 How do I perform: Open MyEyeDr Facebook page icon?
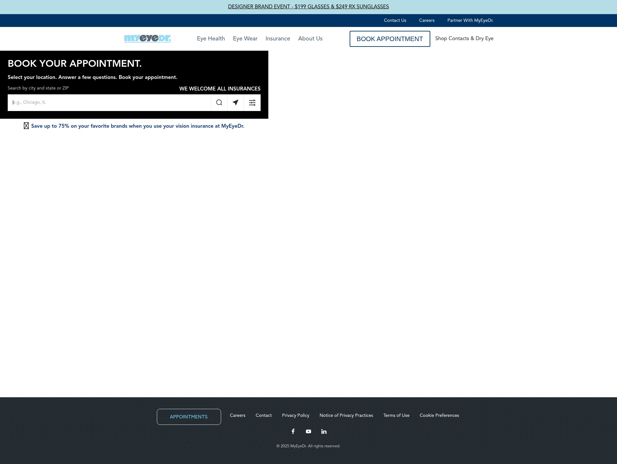pos(293,431)
